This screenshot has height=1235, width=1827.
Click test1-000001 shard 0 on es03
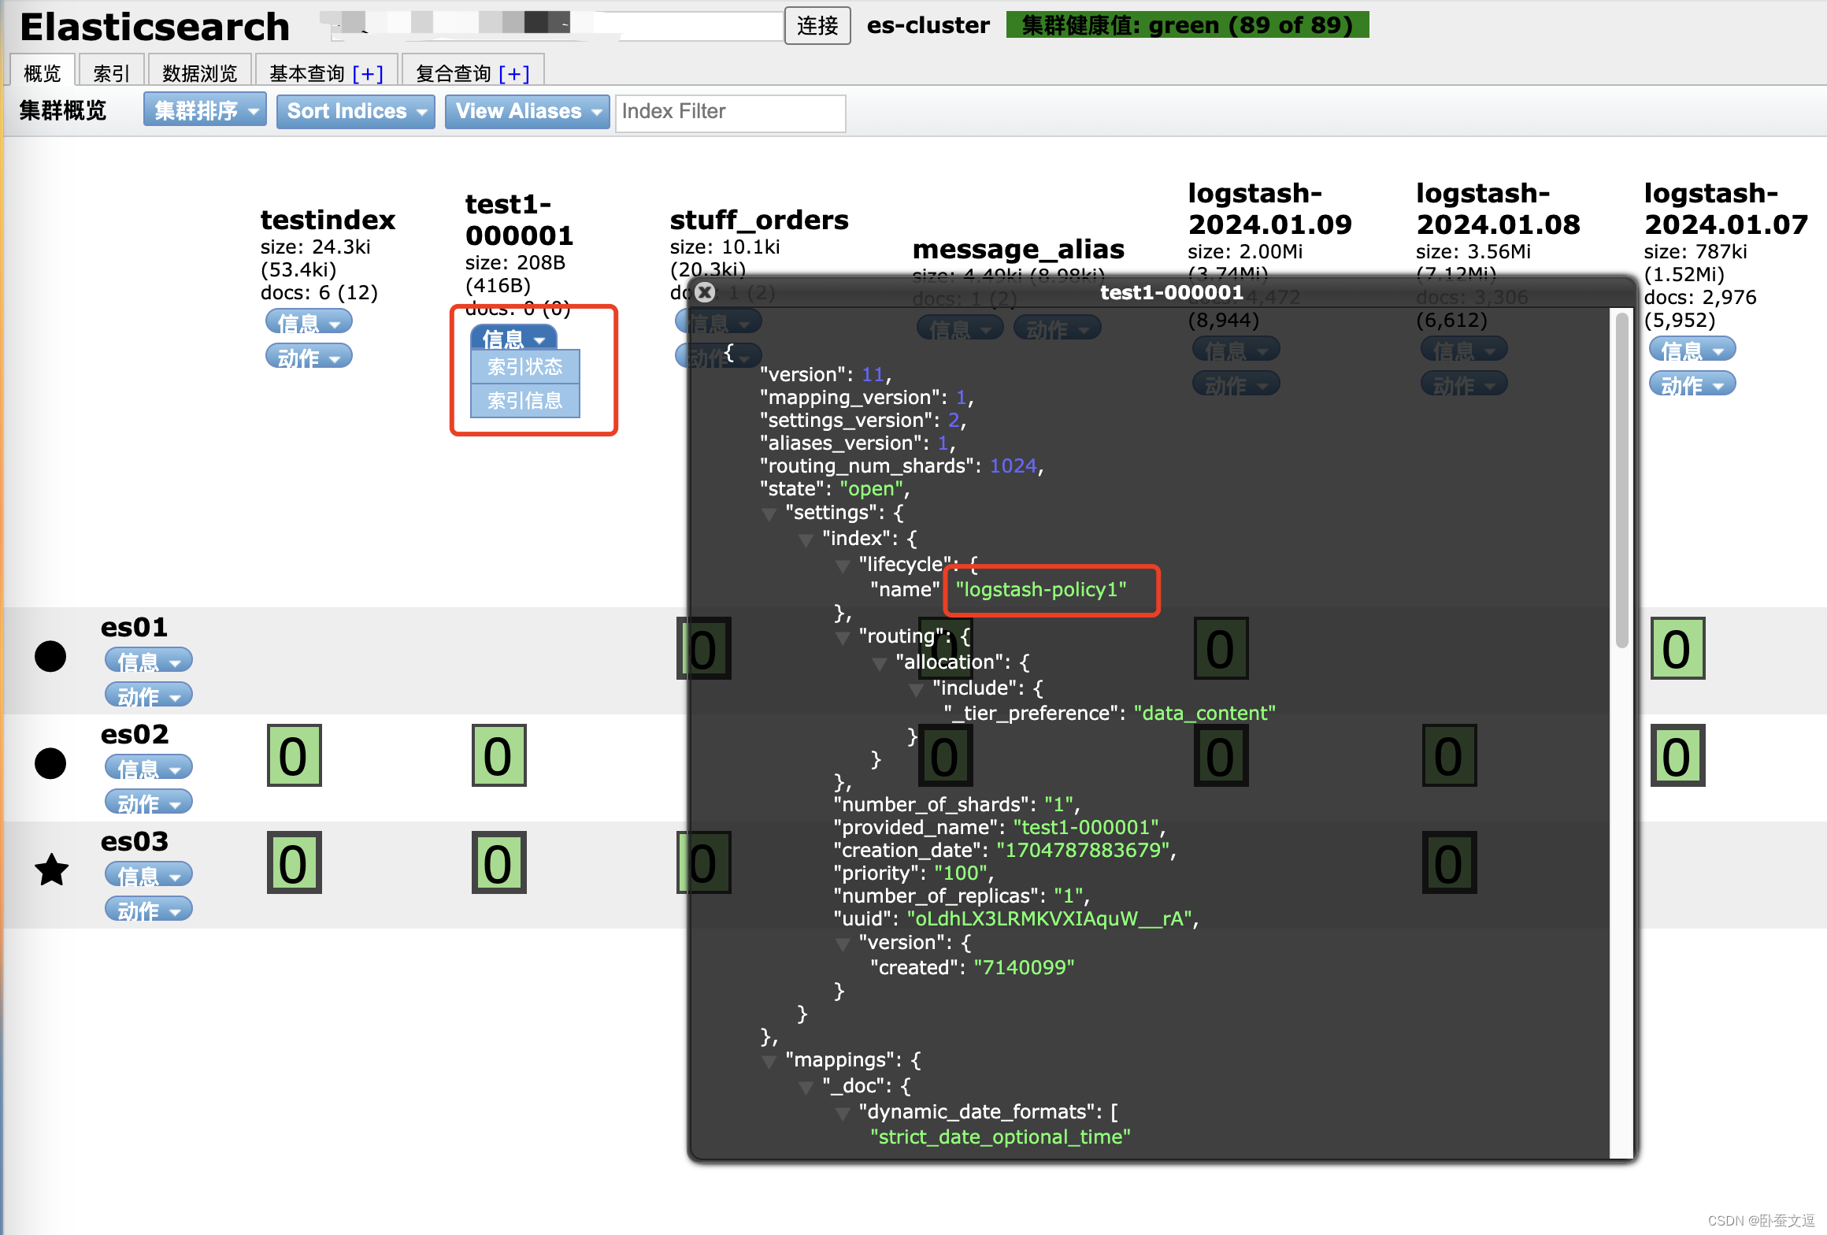coord(498,863)
